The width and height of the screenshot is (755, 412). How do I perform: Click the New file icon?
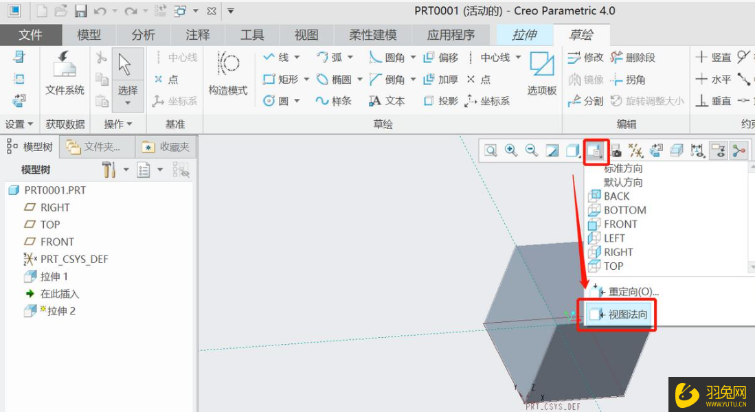43,11
